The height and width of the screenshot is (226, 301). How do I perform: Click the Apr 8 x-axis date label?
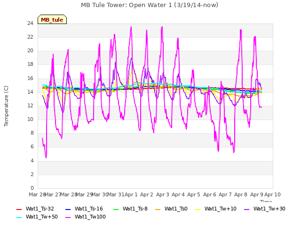click(241, 194)
